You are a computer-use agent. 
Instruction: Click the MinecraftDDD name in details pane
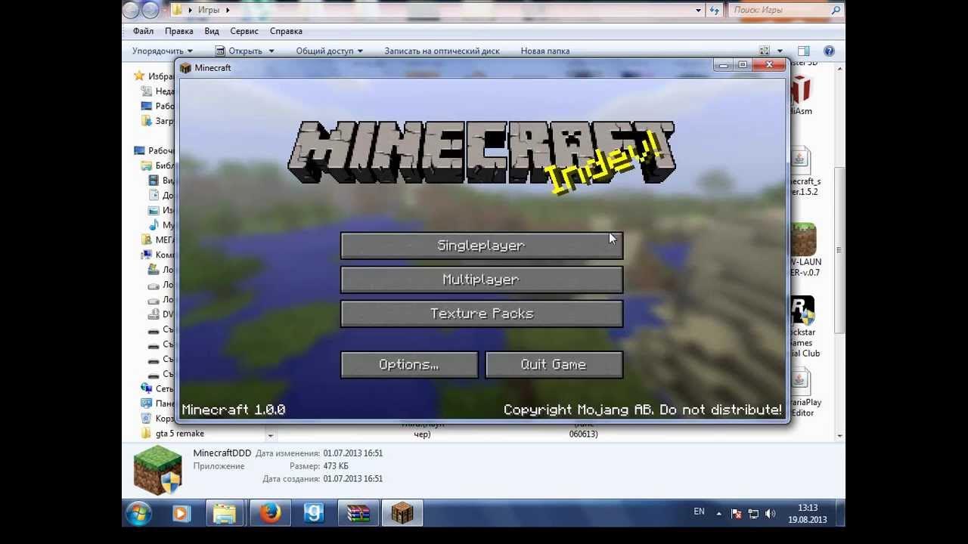(222, 453)
